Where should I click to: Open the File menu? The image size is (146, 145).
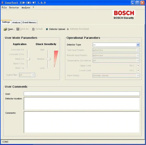pyautogui.click(x=4, y=8)
